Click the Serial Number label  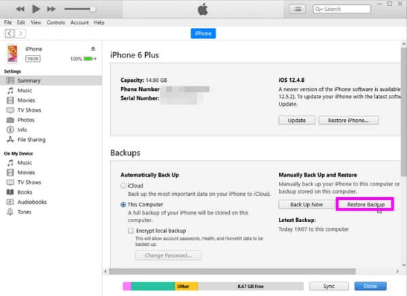[140, 98]
